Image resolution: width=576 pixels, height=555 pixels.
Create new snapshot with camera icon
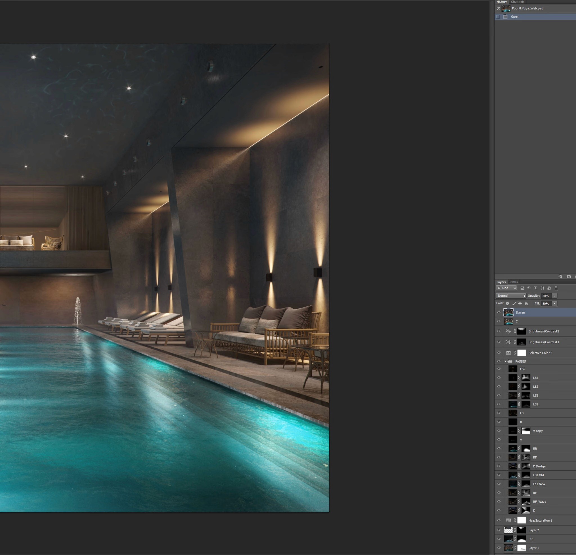click(x=569, y=276)
